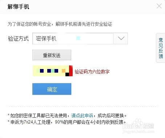Click the 如您的密保工具都已无法使用 footnote text
Viewport: 165px width, 138px height.
(39, 115)
